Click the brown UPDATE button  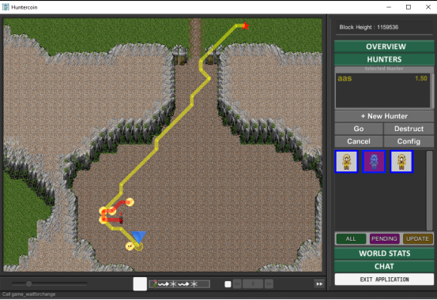(x=417, y=238)
